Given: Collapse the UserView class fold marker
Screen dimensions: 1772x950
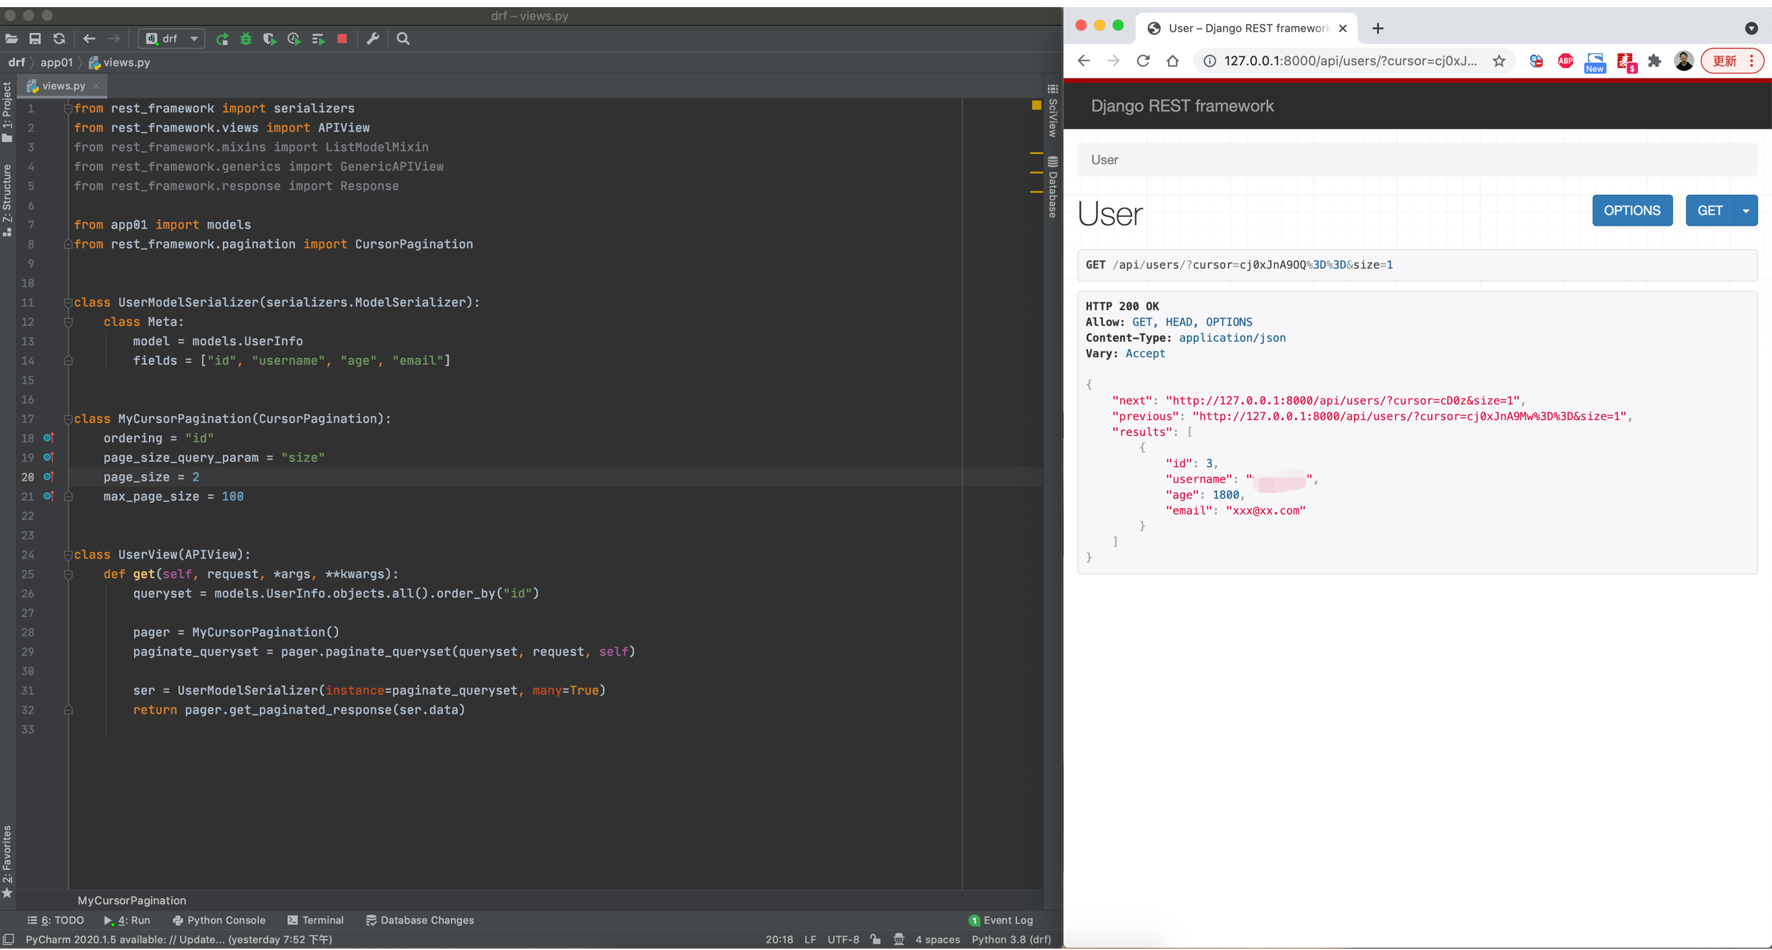Looking at the screenshot, I should coord(68,555).
